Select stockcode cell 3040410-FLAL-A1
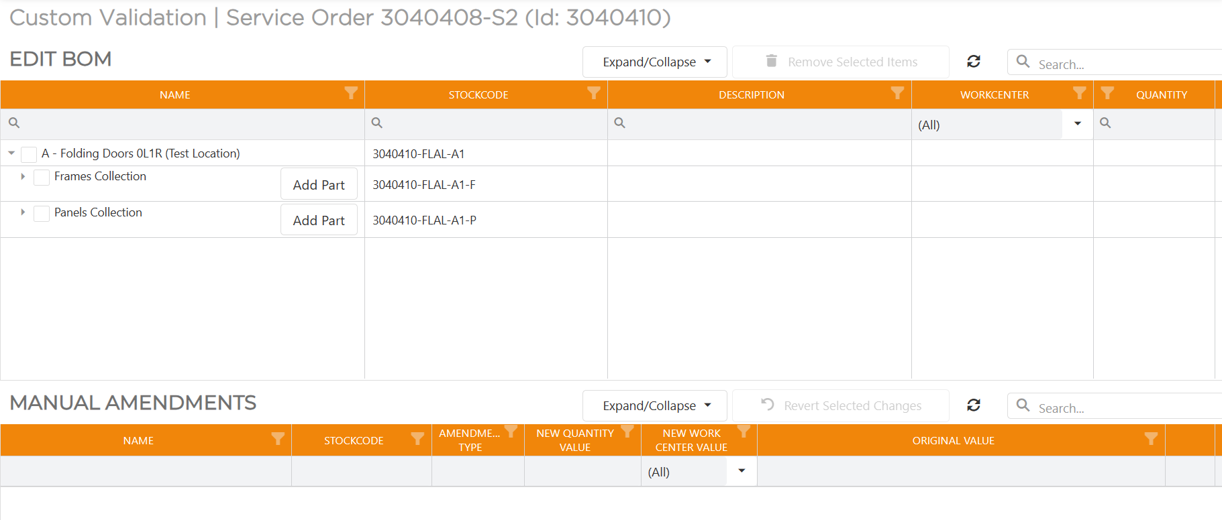Screen dimensions: 1222x520 coord(419,154)
